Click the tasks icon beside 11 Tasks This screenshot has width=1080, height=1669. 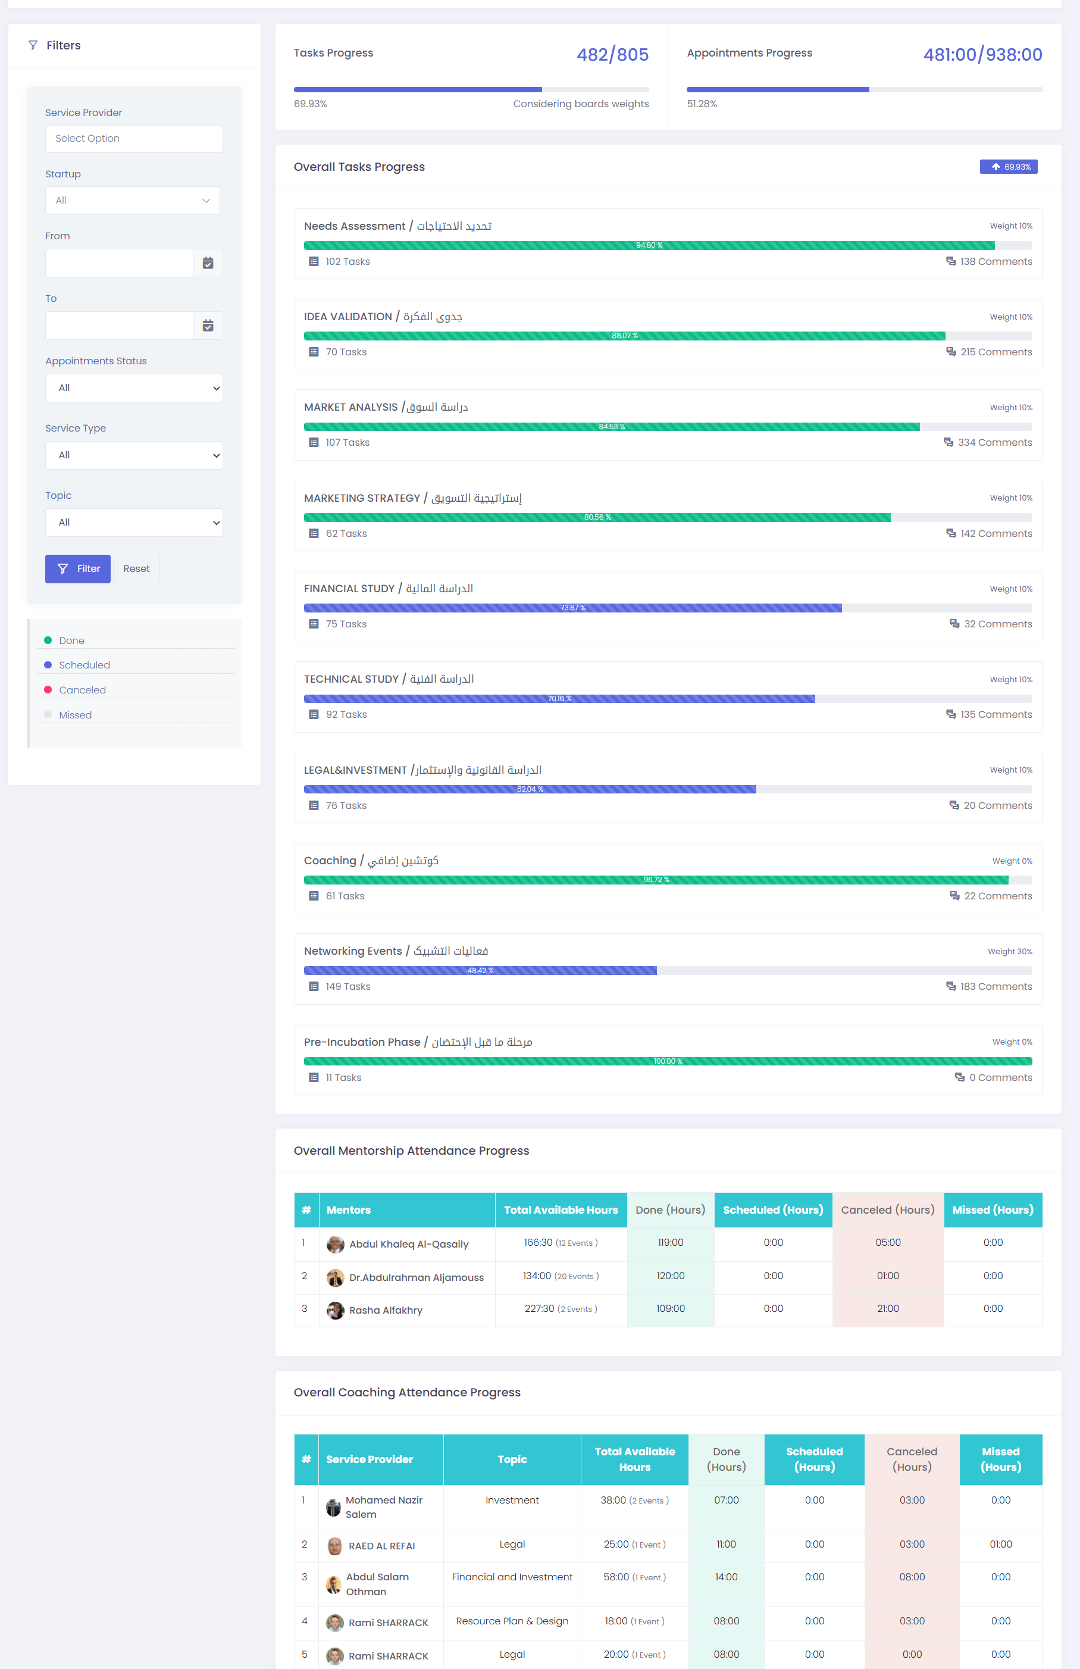point(314,1078)
